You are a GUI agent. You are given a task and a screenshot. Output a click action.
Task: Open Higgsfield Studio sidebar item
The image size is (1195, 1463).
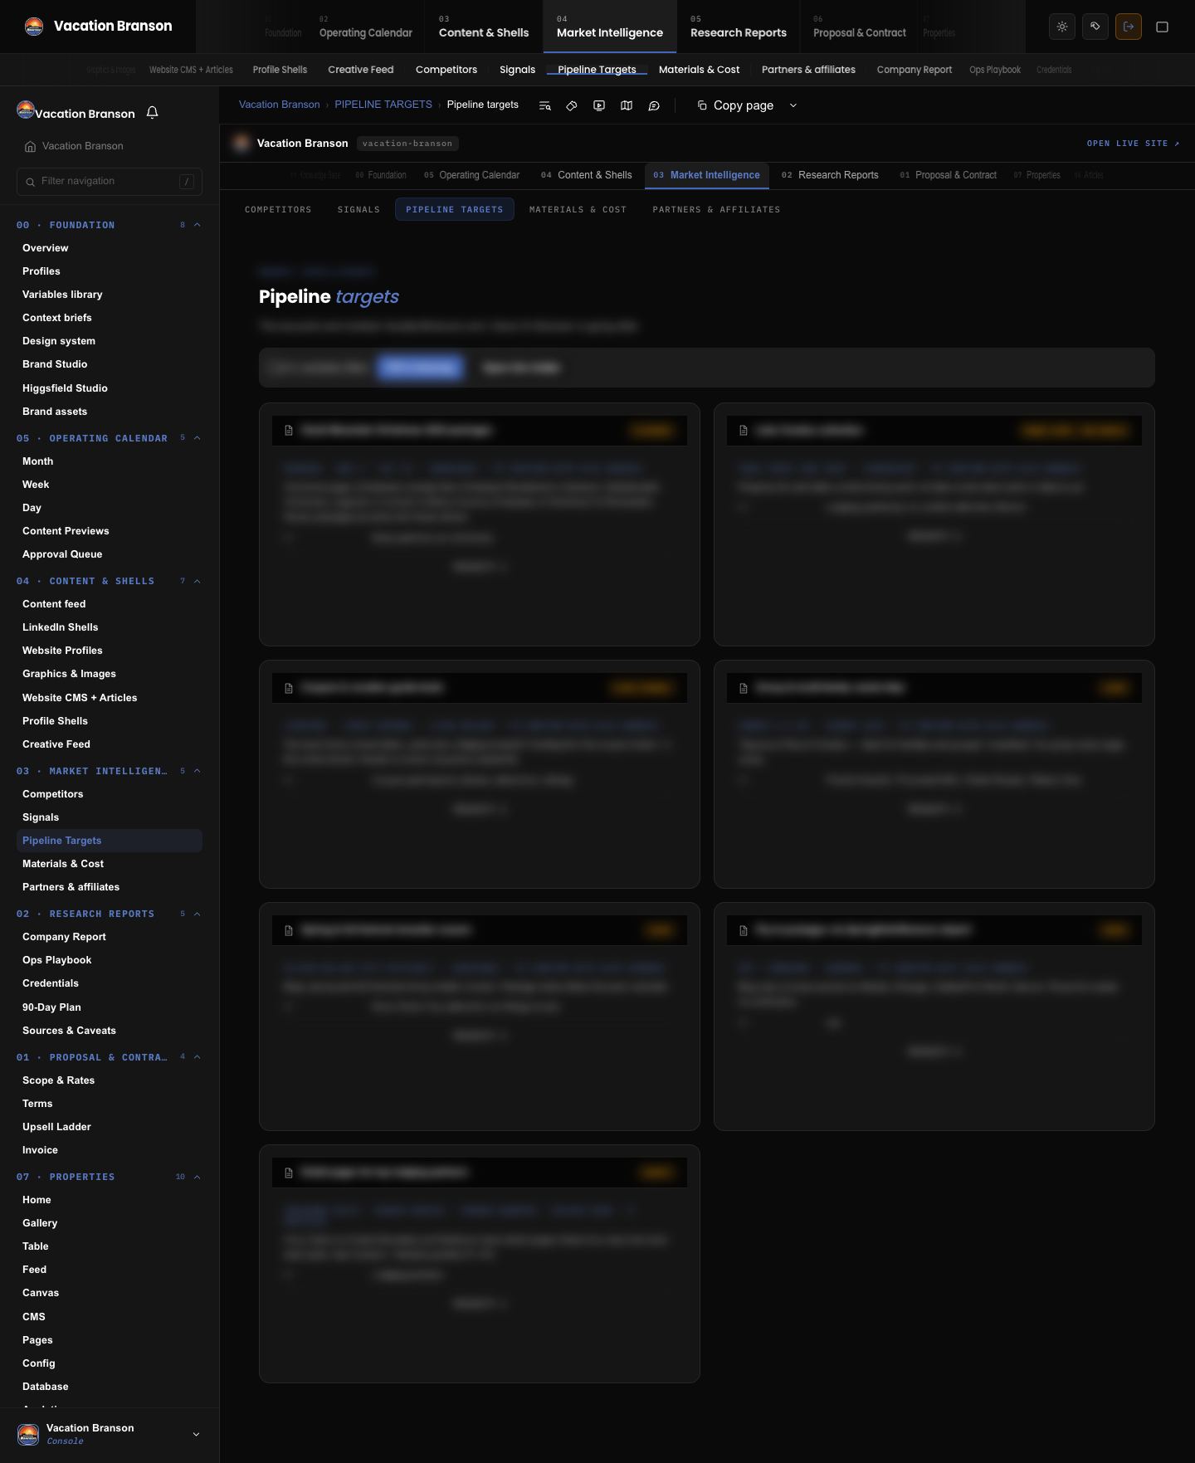(65, 388)
